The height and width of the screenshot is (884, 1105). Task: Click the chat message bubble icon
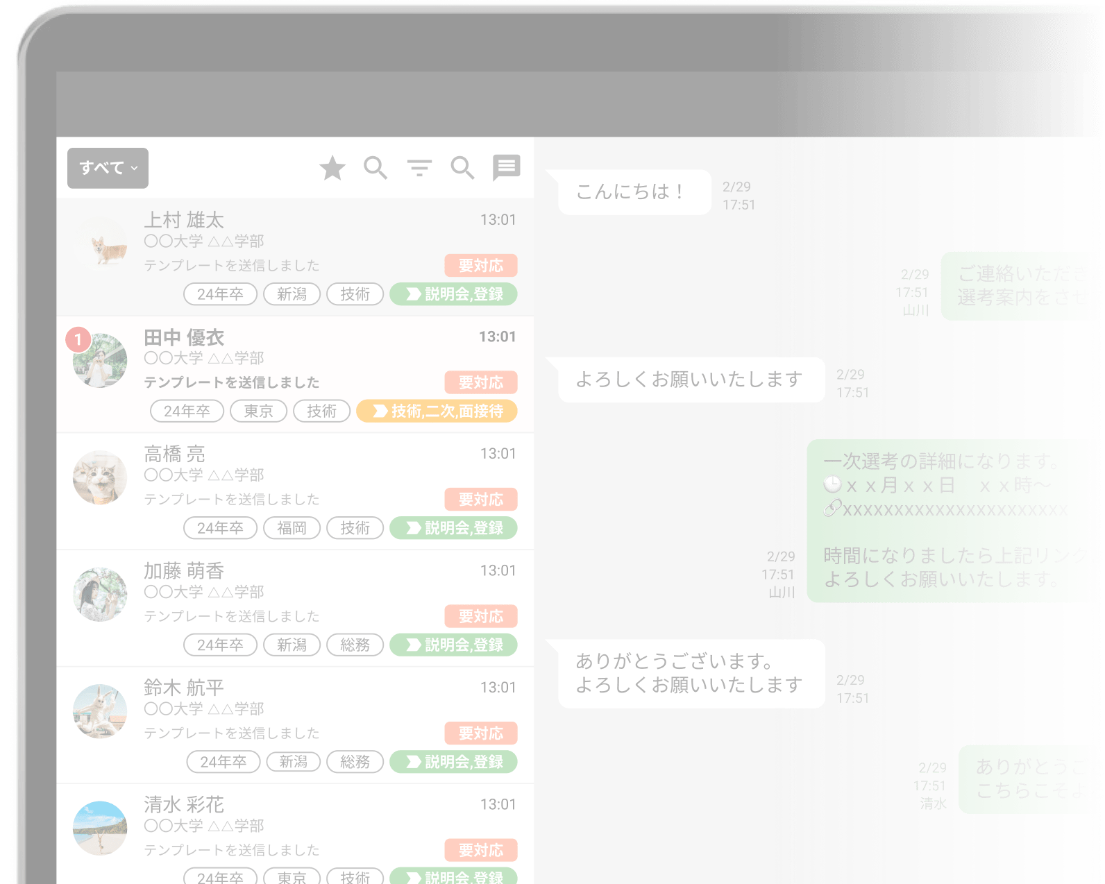point(506,167)
